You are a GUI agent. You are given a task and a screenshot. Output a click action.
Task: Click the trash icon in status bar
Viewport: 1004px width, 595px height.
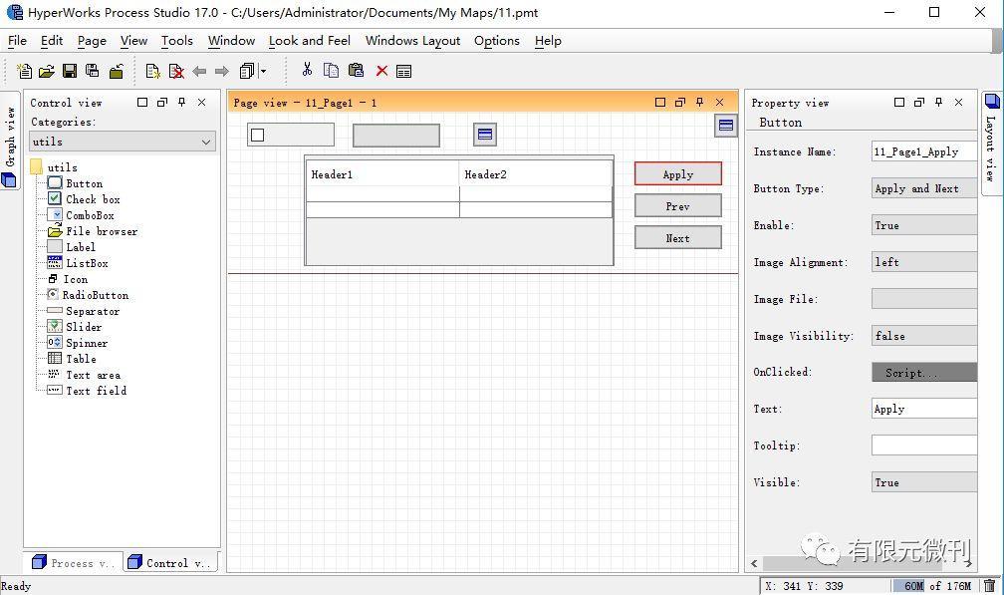[x=990, y=585]
